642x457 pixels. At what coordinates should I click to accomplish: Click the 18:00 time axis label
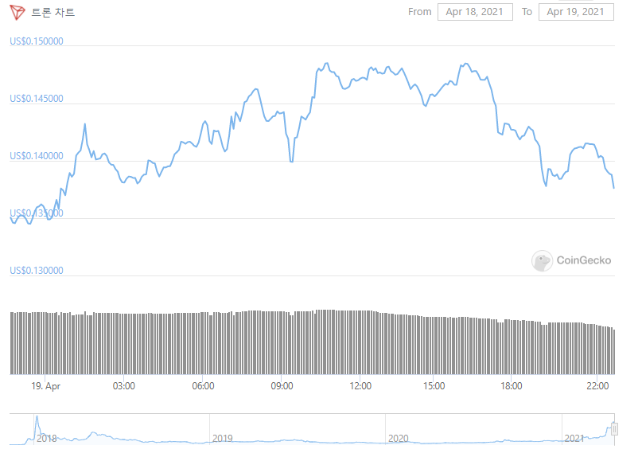pos(512,386)
